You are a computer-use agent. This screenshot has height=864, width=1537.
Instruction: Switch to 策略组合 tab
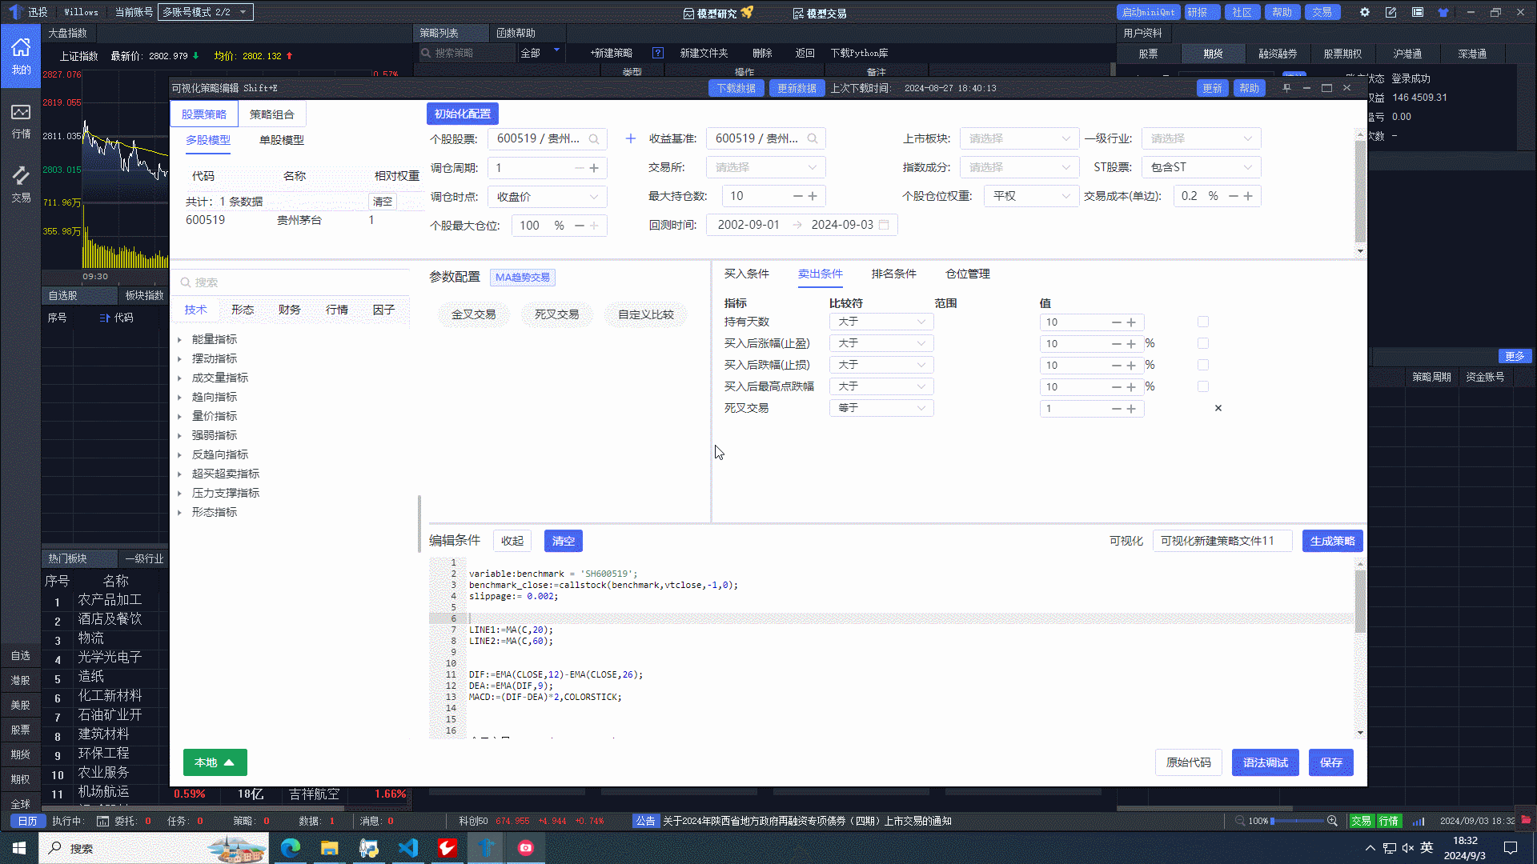coord(272,114)
